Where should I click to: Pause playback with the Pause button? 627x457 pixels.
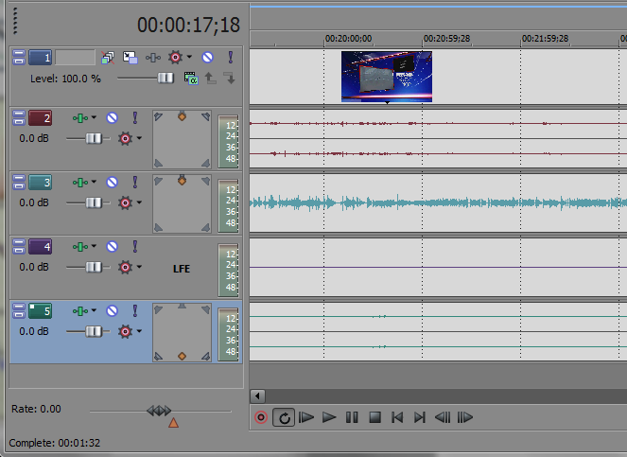point(352,417)
